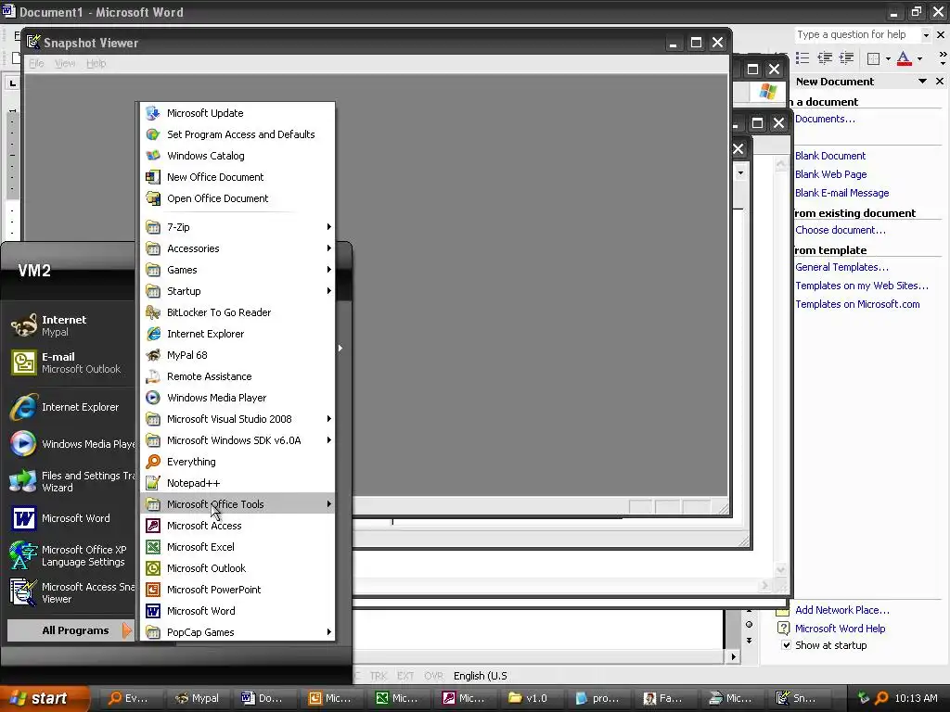Image resolution: width=950 pixels, height=712 pixels.
Task: Open pinned Internet Mypal shortcut
Action: point(70,325)
